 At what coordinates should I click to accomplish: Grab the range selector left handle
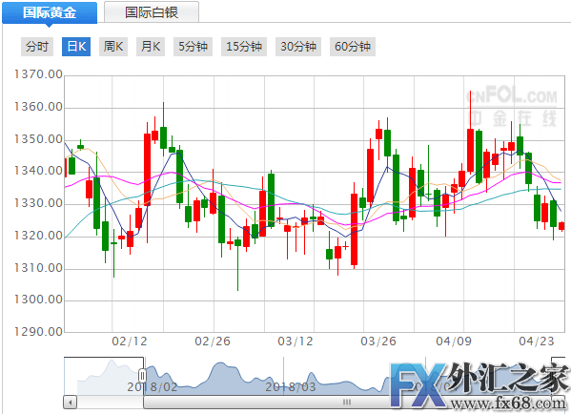pyautogui.click(x=142, y=376)
